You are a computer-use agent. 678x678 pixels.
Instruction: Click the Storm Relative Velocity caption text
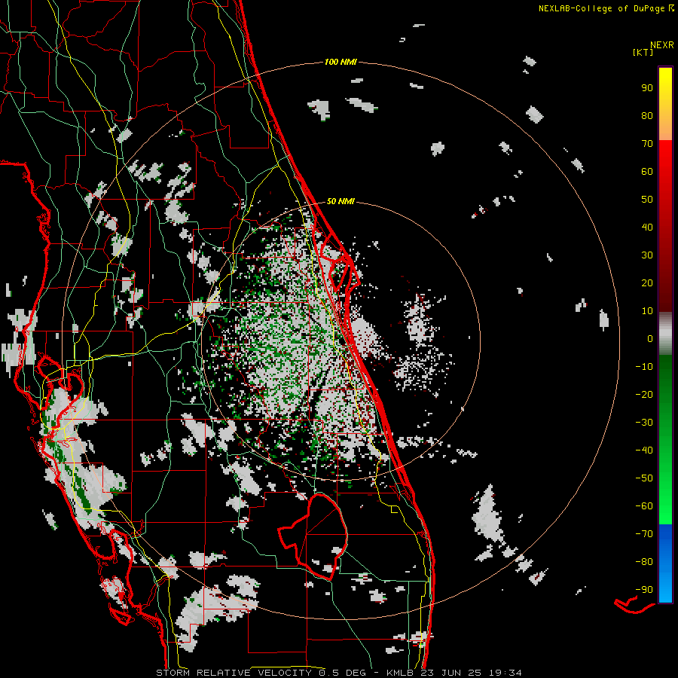(234, 673)
